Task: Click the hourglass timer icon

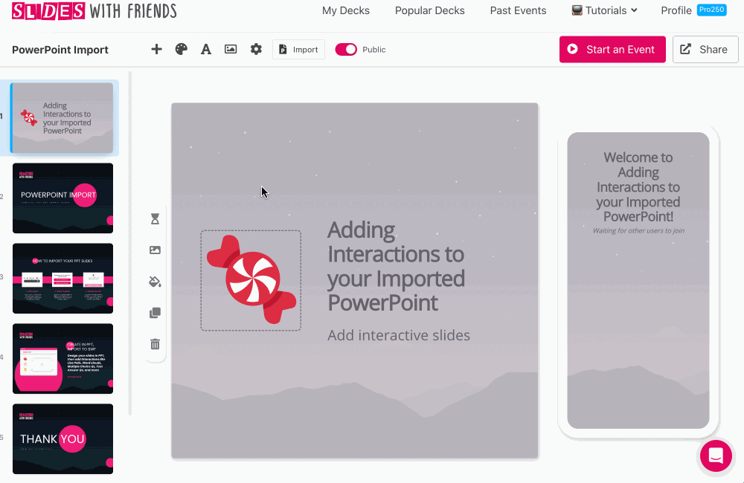Action: (x=155, y=219)
